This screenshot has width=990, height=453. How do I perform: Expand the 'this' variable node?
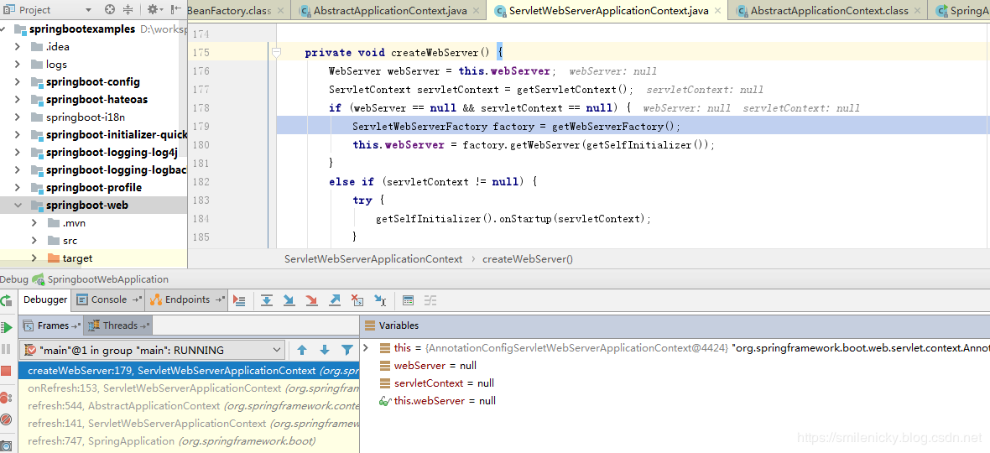click(x=366, y=347)
